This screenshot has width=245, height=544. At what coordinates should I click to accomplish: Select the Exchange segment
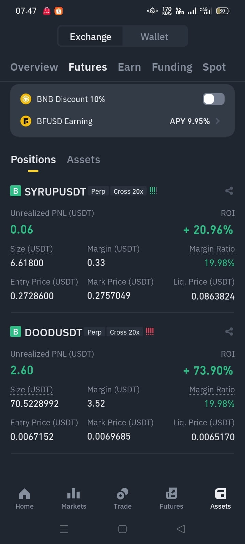point(91,36)
